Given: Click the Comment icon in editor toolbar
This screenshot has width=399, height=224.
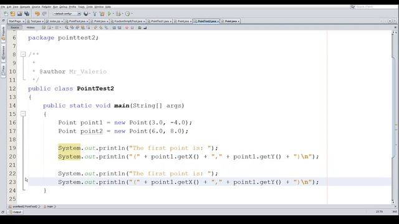Looking at the screenshot, I should 140,27.
